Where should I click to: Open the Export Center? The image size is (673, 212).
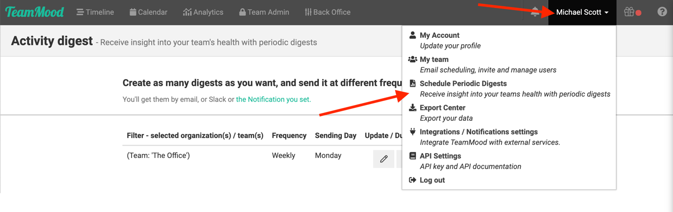click(442, 107)
